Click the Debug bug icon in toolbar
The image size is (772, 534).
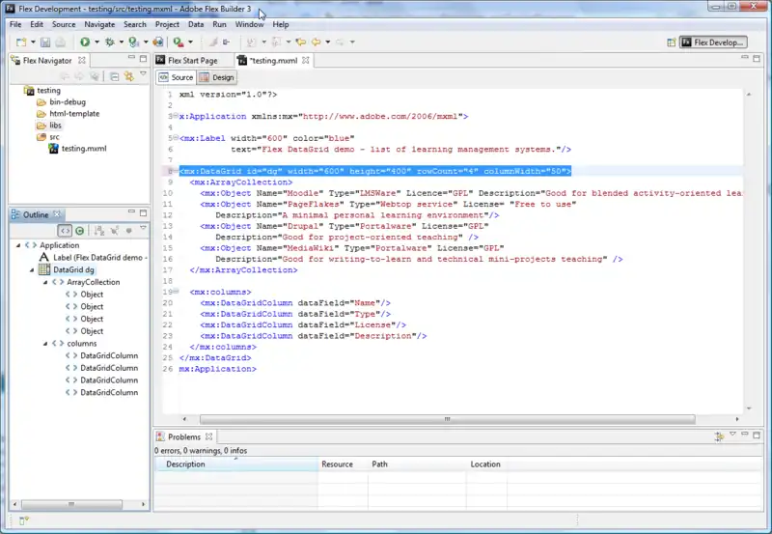(109, 42)
